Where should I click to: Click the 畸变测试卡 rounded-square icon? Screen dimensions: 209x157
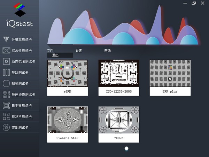coord(6,83)
